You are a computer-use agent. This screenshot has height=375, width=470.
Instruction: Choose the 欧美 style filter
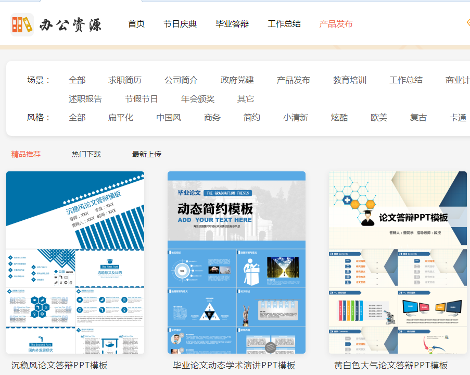pos(379,117)
